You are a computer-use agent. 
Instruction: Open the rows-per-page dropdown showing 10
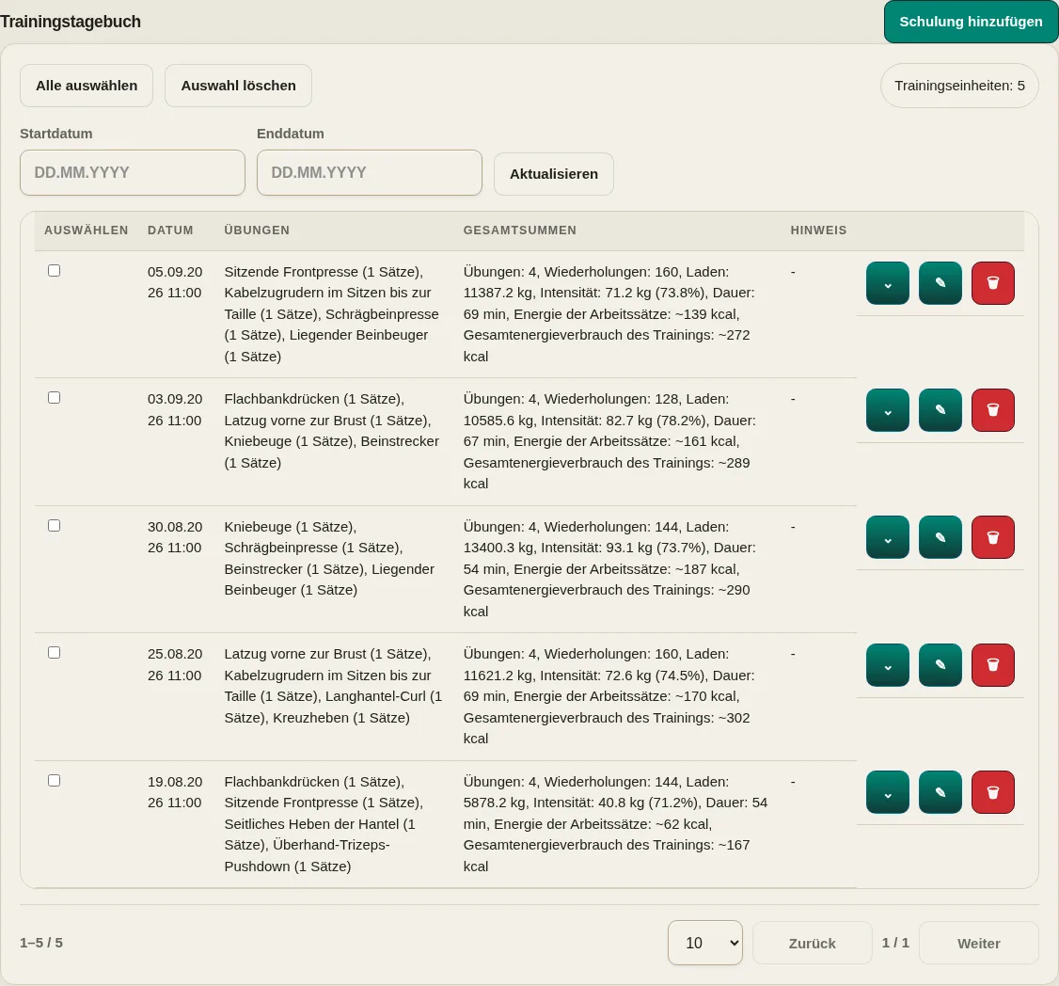point(705,943)
